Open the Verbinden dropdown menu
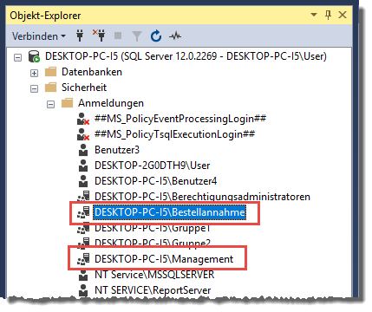Viewport: 372px width, 312px height. click(x=39, y=36)
